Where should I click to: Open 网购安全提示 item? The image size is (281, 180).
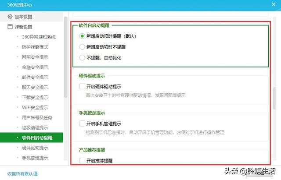[x=35, y=57]
